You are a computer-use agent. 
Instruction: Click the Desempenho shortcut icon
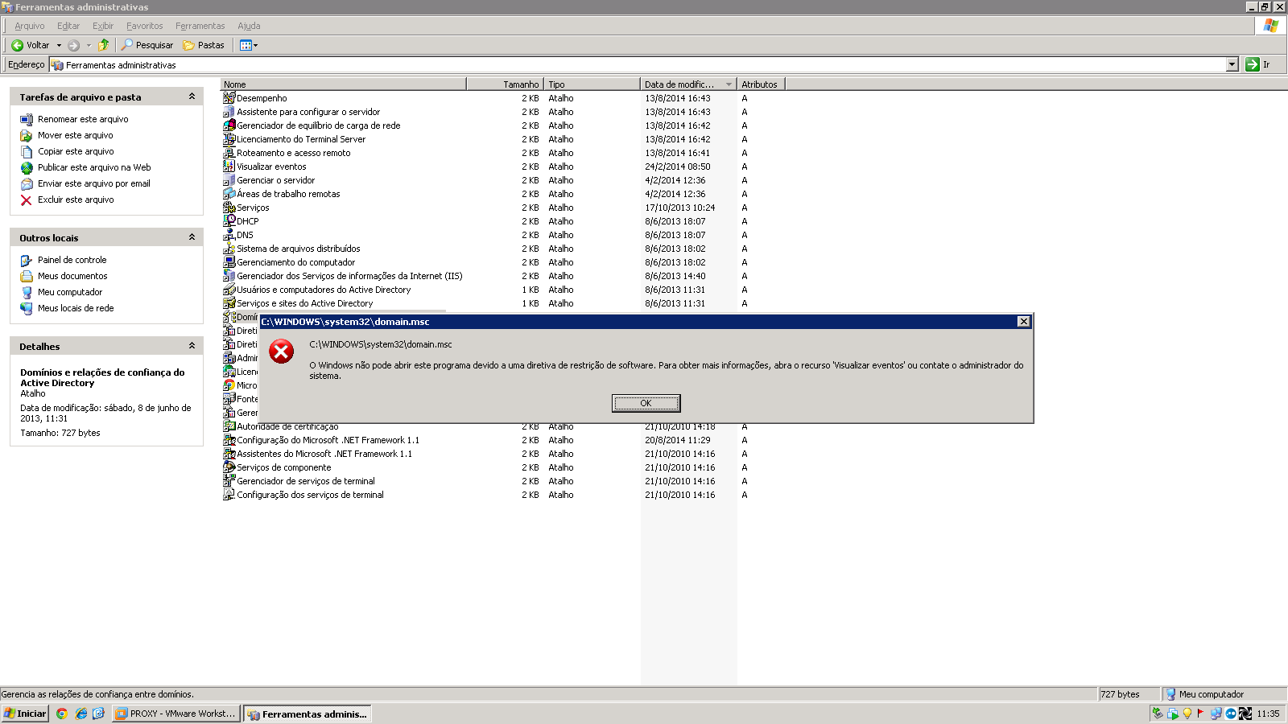click(229, 98)
